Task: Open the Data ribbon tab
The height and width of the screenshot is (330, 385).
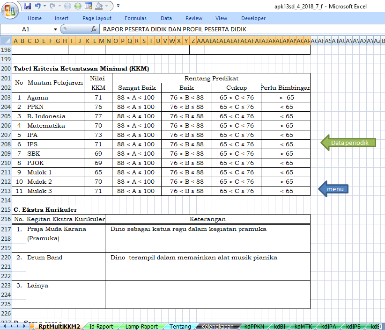Action: pyautogui.click(x=166, y=18)
